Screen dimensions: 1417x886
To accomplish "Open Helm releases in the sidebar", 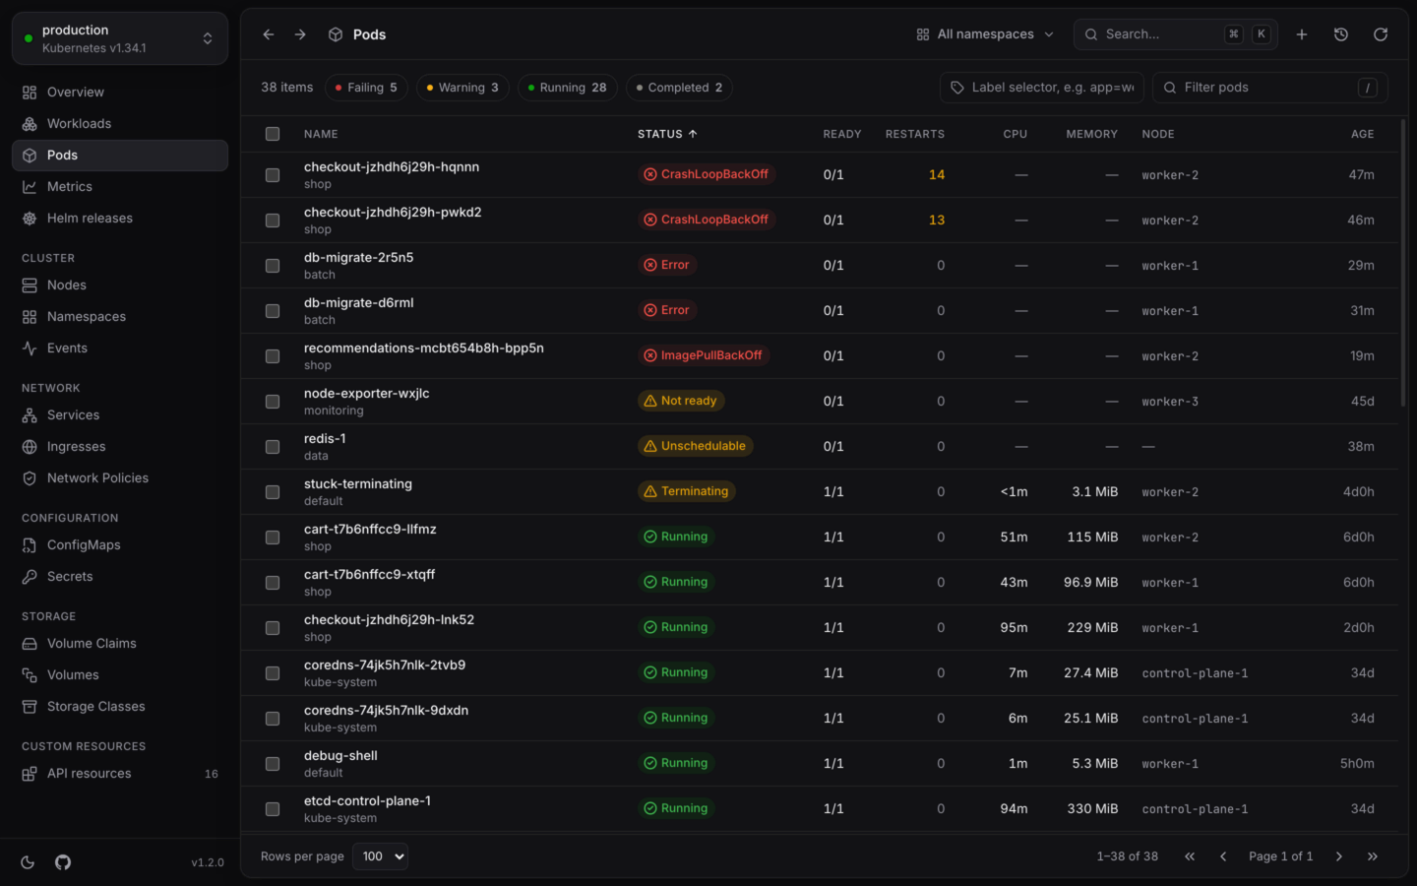I will point(120,219).
